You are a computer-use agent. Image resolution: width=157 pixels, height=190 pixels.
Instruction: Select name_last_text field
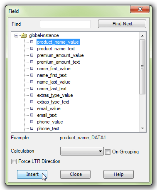52,89
